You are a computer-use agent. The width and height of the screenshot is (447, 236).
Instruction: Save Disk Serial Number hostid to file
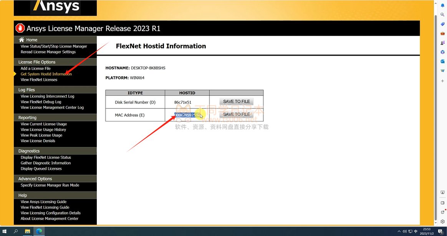pos(236,102)
